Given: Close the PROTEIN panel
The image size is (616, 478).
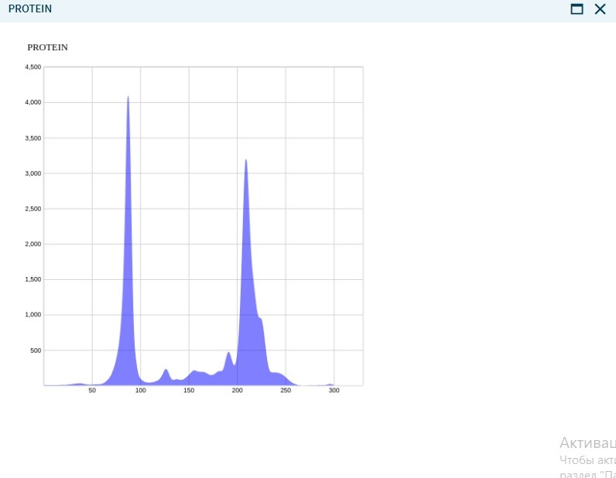Looking at the screenshot, I should tap(600, 9).
